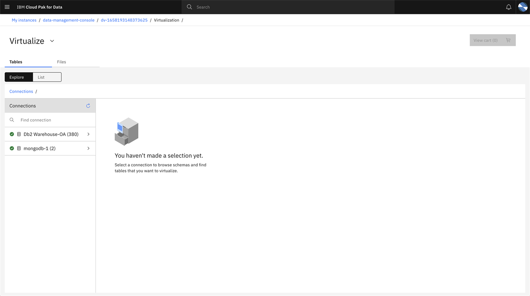Click the avatar profile icon

[x=522, y=7]
